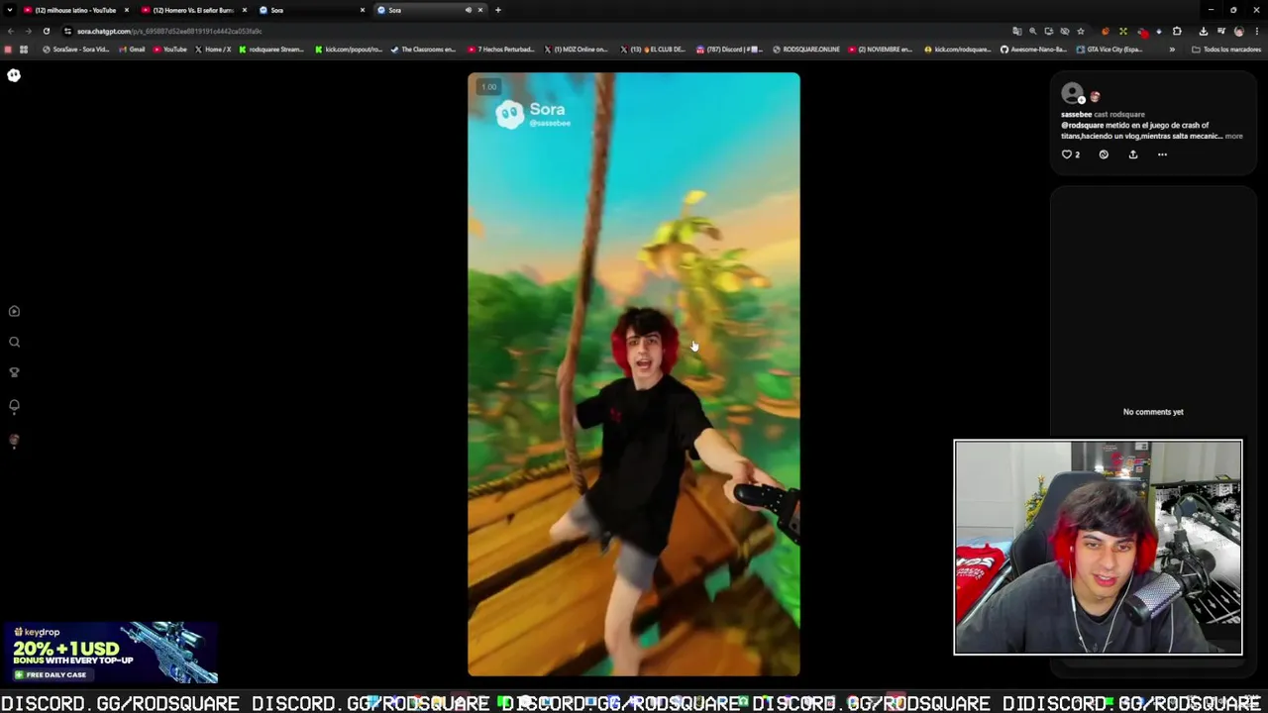
Task: Open the Gmail bookmark
Action: point(131,50)
